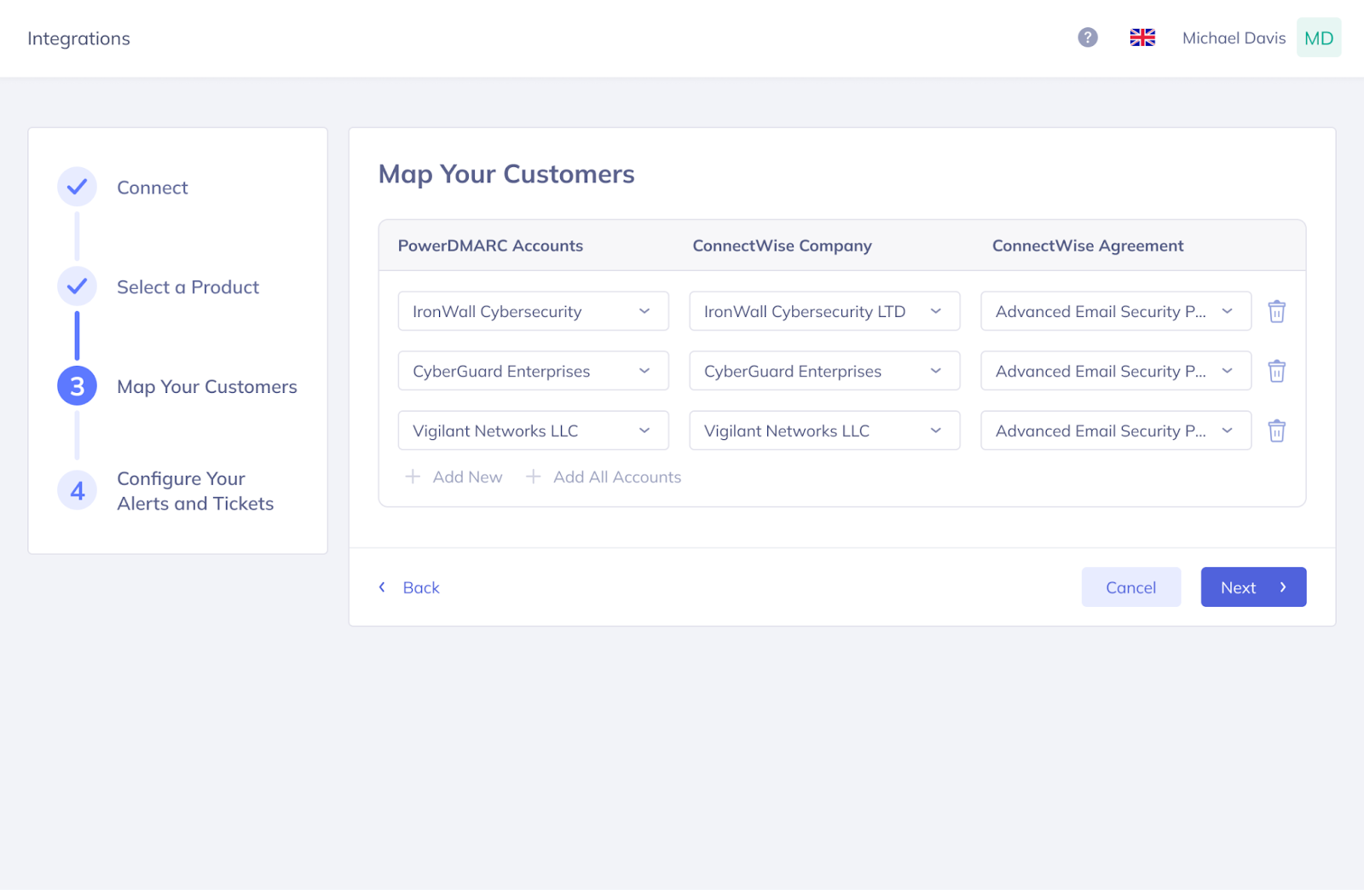The height and width of the screenshot is (890, 1364).
Task: Click Add New mapping link
Action: coord(467,477)
